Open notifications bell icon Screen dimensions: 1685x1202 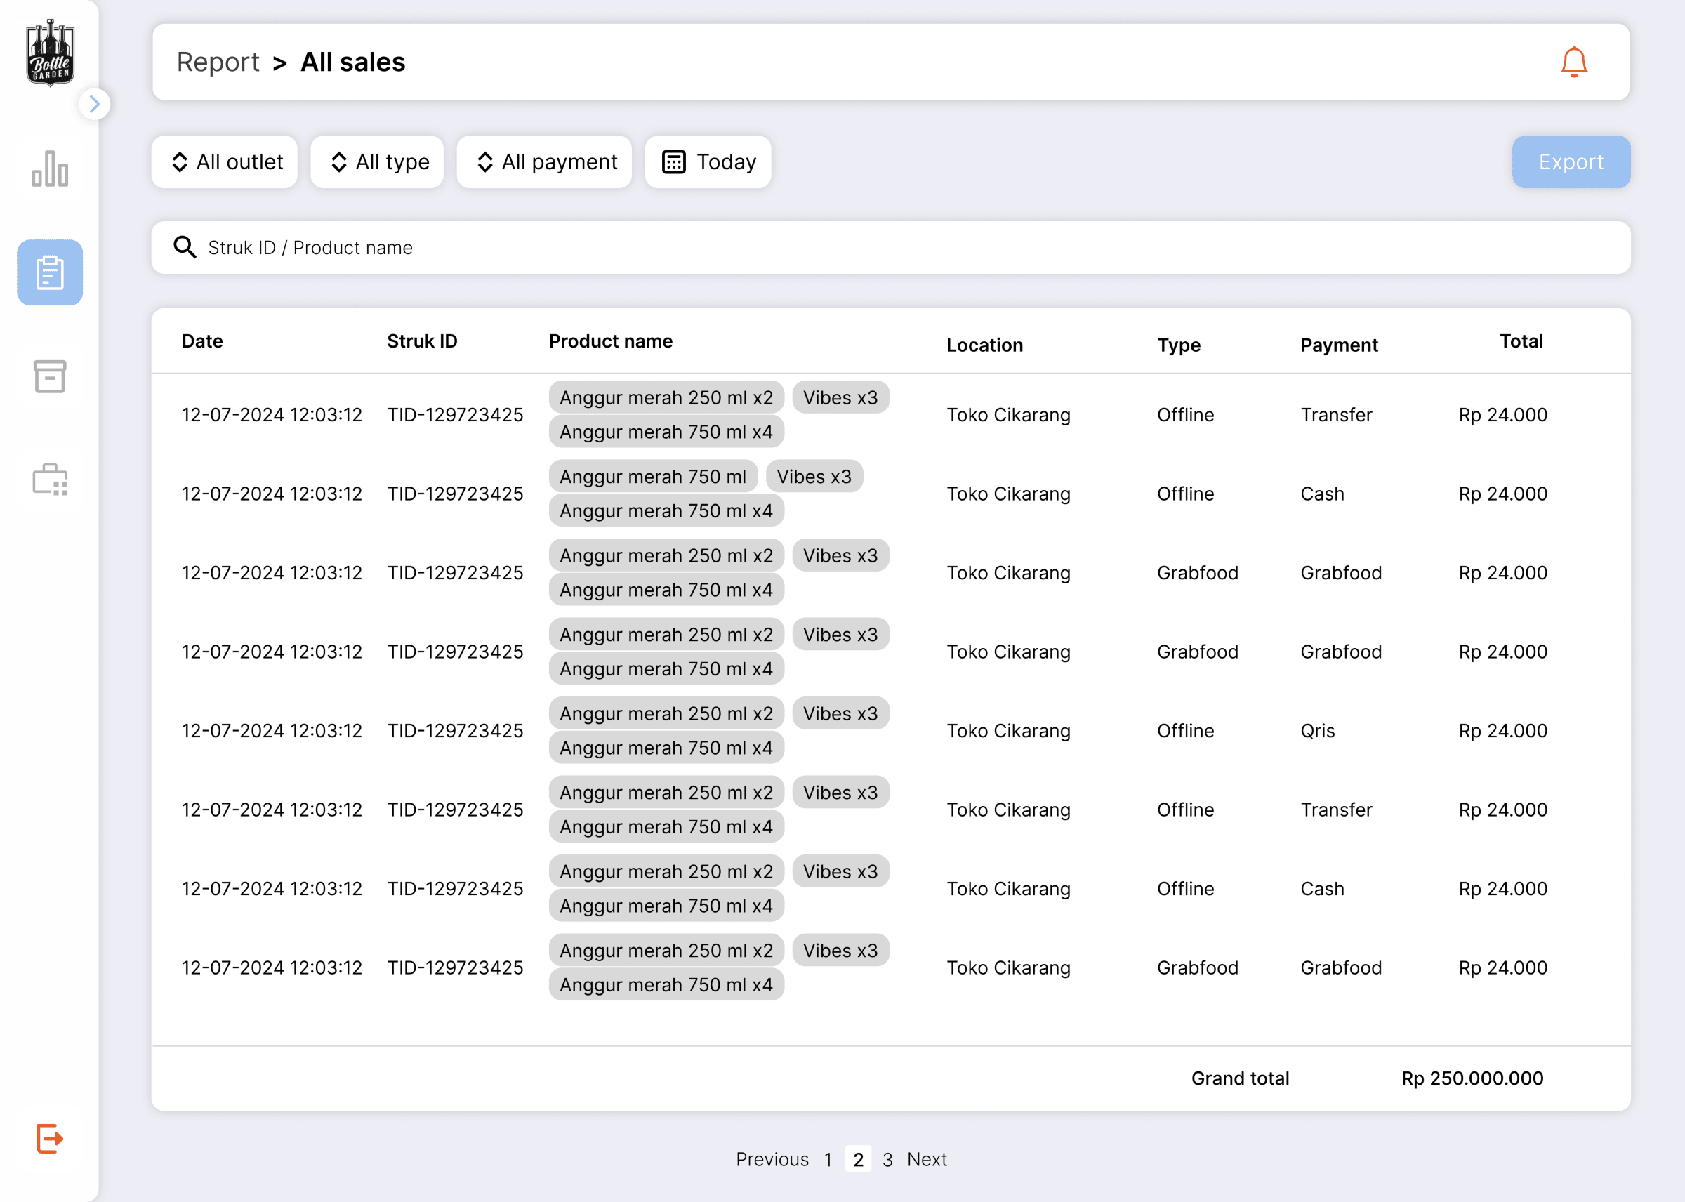pyautogui.click(x=1574, y=62)
